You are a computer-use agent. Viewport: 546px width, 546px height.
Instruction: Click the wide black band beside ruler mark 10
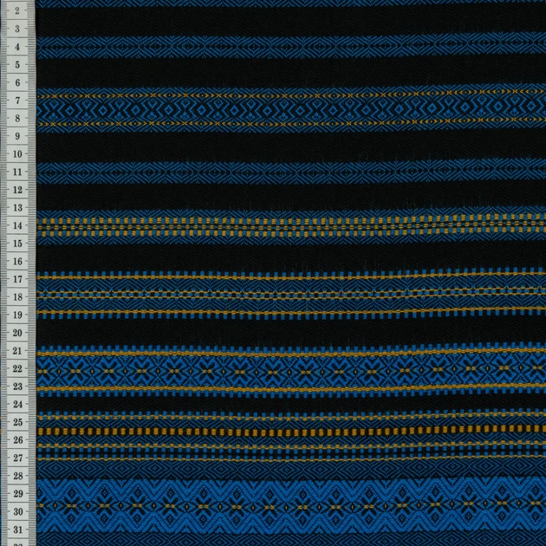click(x=291, y=147)
